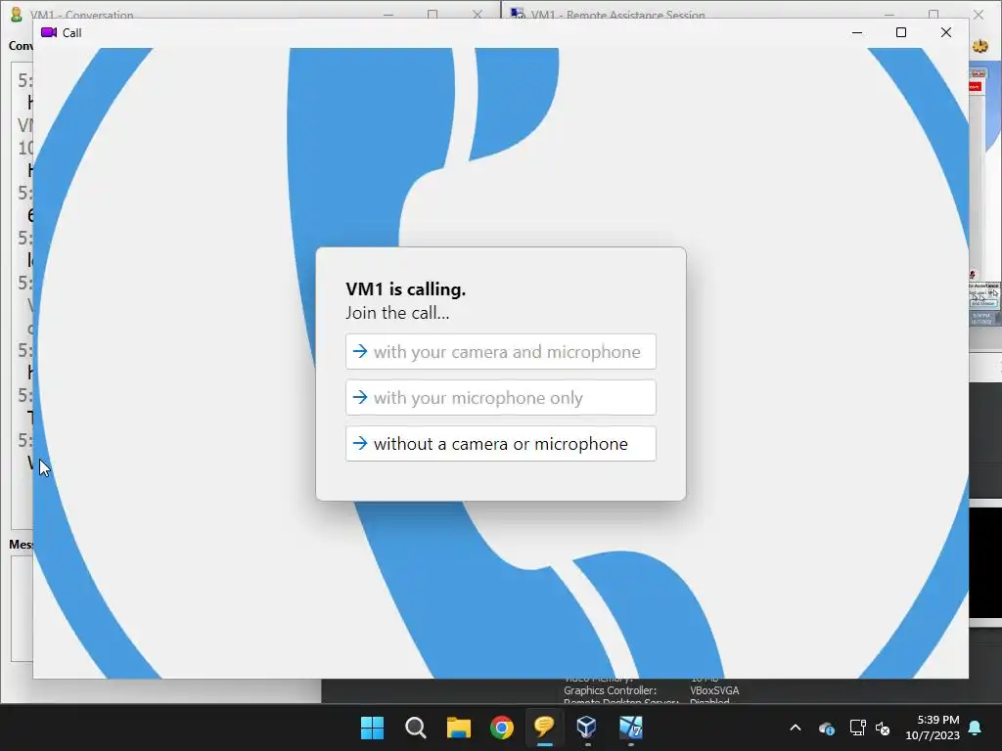Maximize the Call window

point(901,32)
